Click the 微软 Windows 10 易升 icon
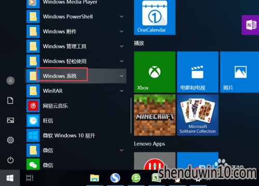The width and height of the screenshot is (259, 186). point(33,135)
